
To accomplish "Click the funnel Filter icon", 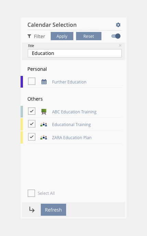I will pos(29,36).
